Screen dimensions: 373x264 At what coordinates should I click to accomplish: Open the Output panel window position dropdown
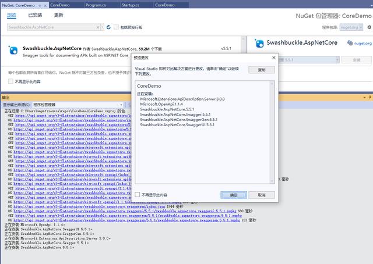point(364,98)
